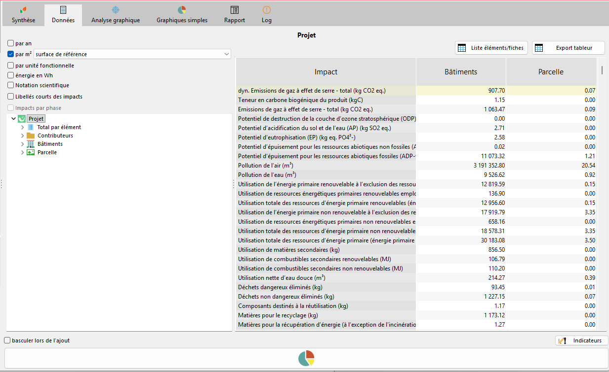Click the Liste éléments/fiches table icon
Screen dimensions: 609x372
pyautogui.click(x=462, y=48)
